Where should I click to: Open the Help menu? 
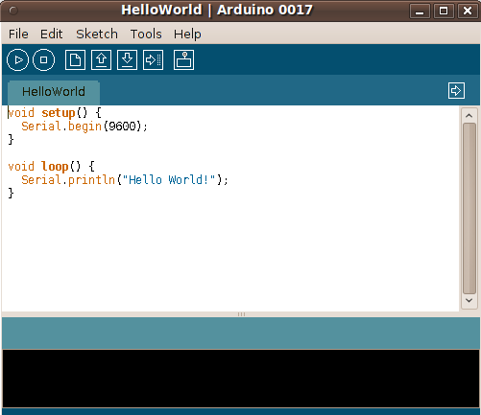(x=187, y=34)
